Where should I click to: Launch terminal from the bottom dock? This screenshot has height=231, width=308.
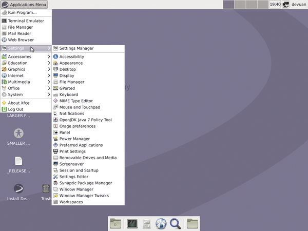click(132, 223)
